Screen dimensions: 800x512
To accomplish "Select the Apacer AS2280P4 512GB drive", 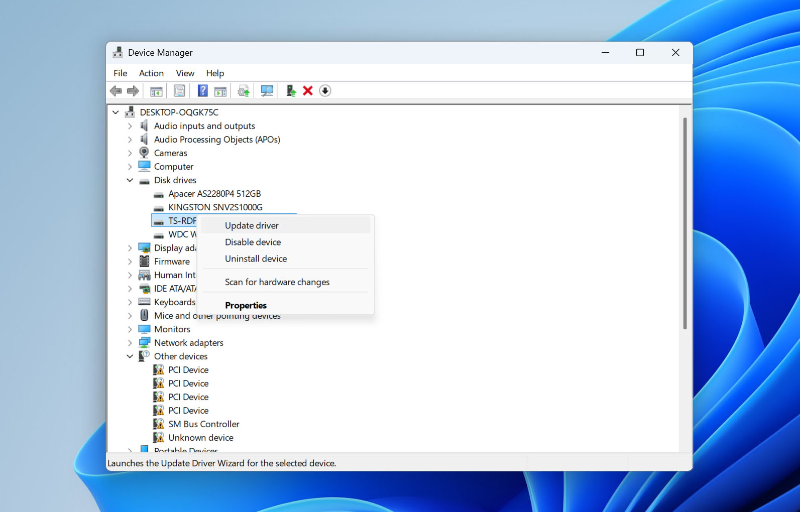I will click(x=214, y=193).
